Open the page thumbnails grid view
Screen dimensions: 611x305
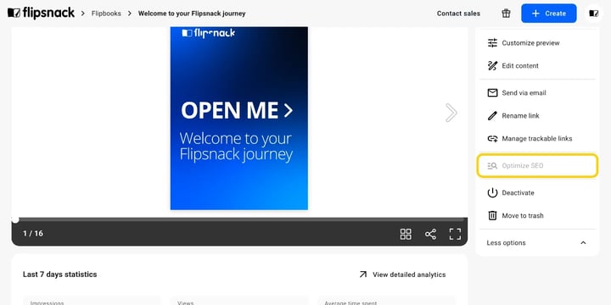[x=406, y=234]
